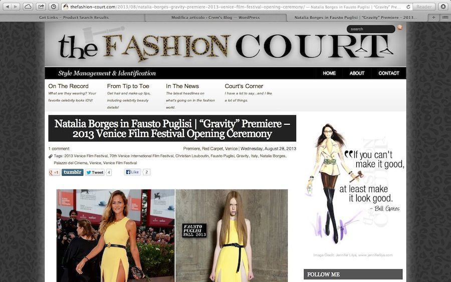Click the 70th Venice International Film Festival tag

141,156
